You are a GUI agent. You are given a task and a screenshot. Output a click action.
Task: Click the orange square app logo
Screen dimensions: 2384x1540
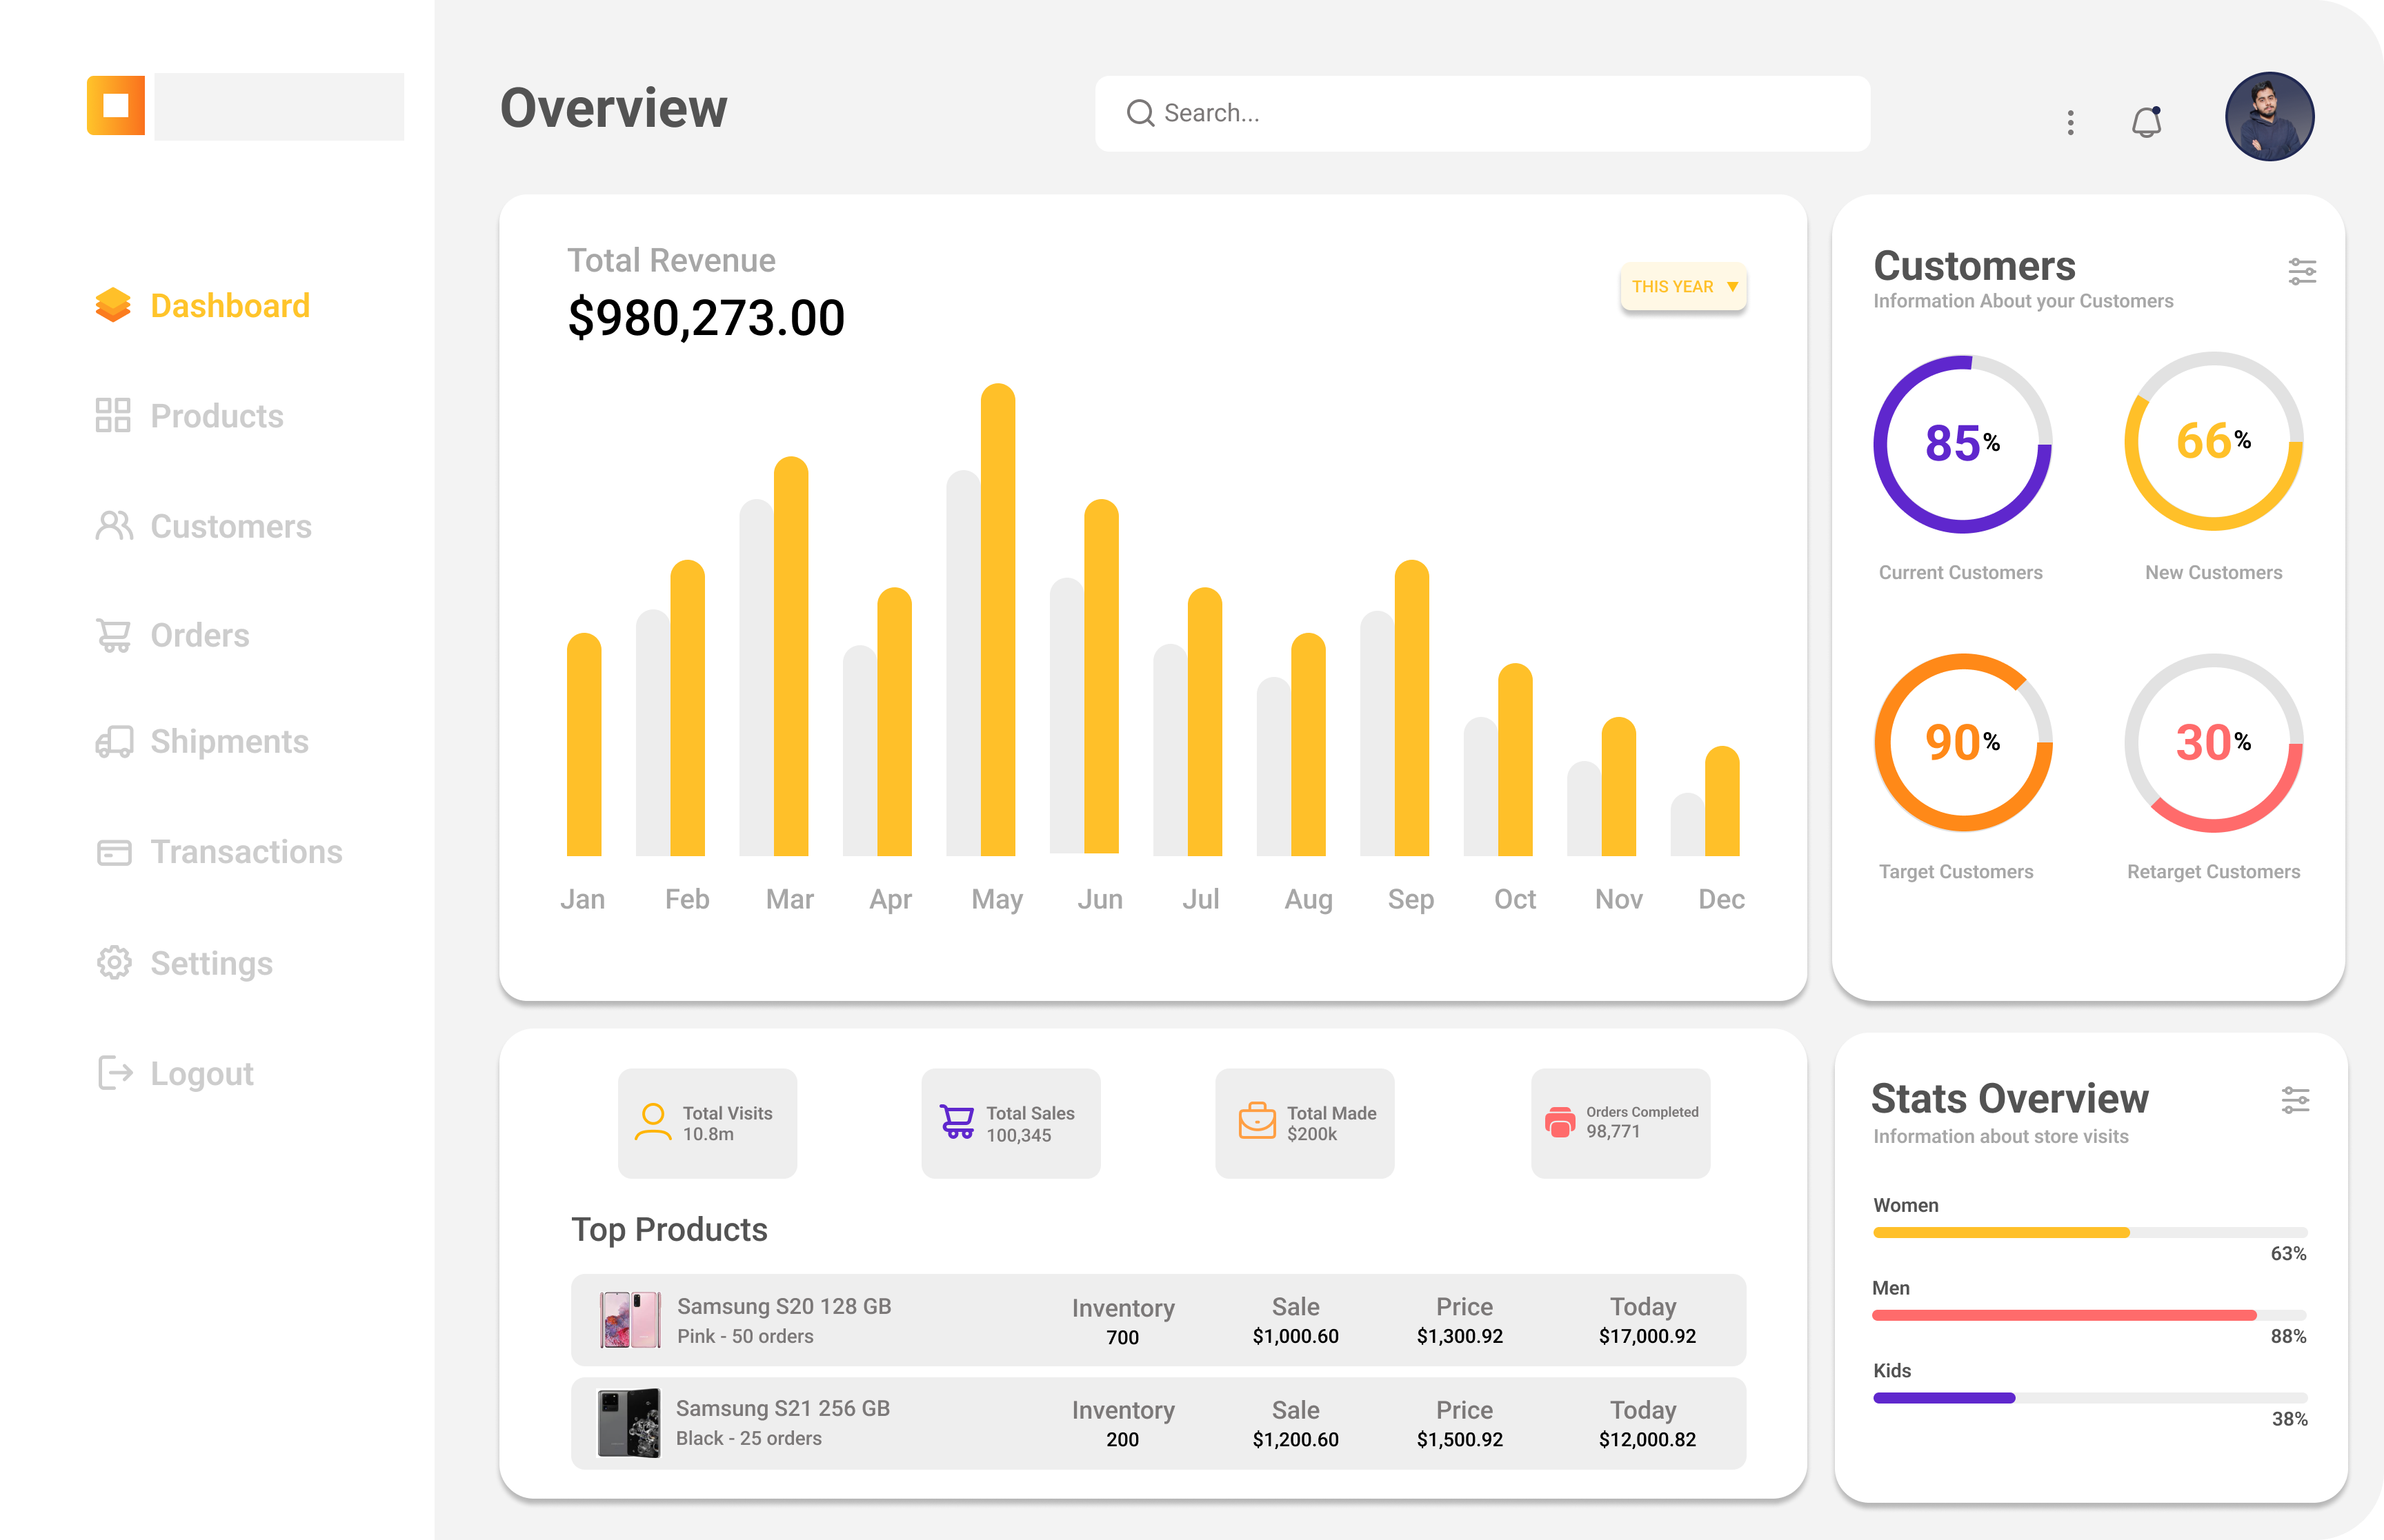point(116,105)
